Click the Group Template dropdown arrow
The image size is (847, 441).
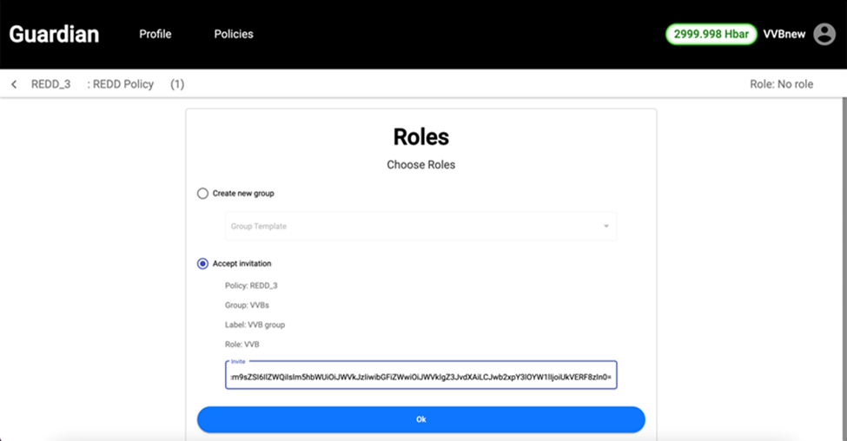pyautogui.click(x=605, y=227)
